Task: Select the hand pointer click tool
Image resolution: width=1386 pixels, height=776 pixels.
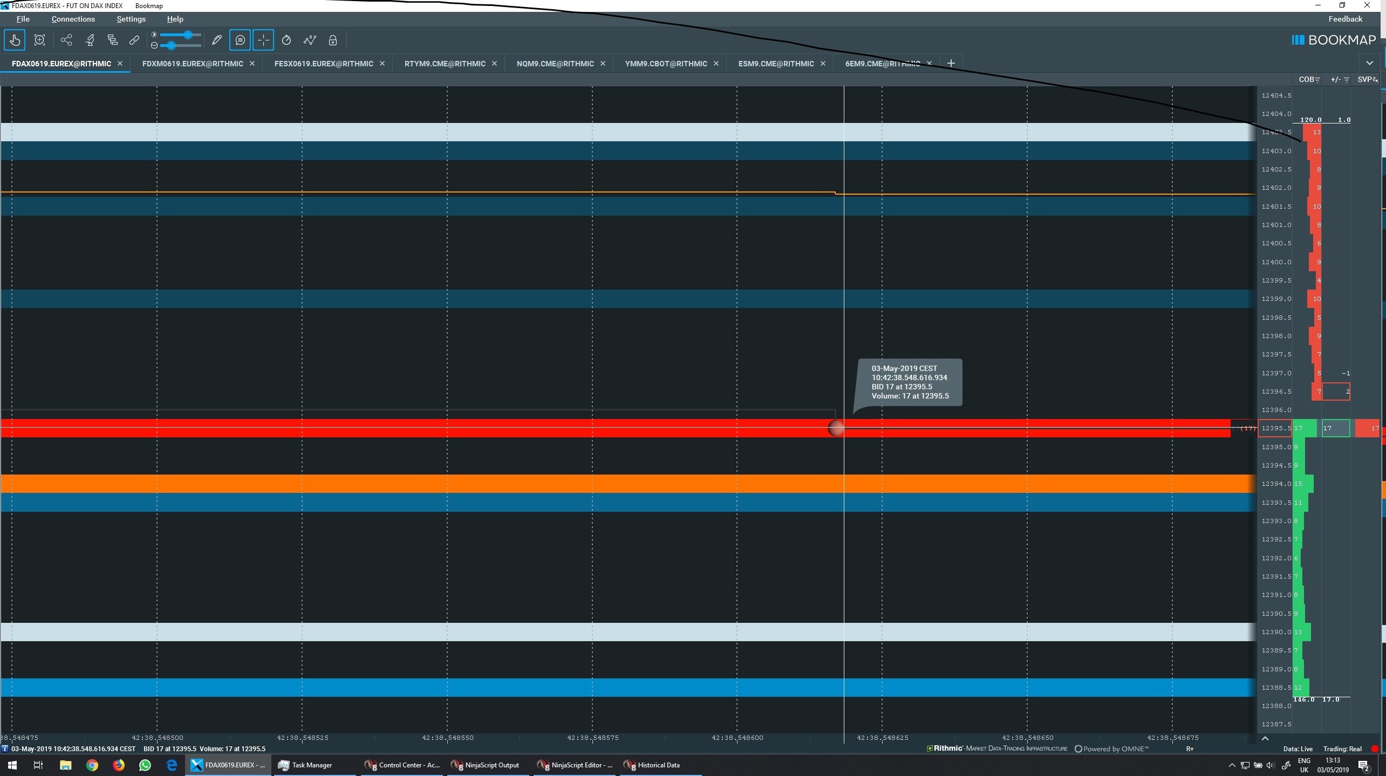Action: [15, 40]
